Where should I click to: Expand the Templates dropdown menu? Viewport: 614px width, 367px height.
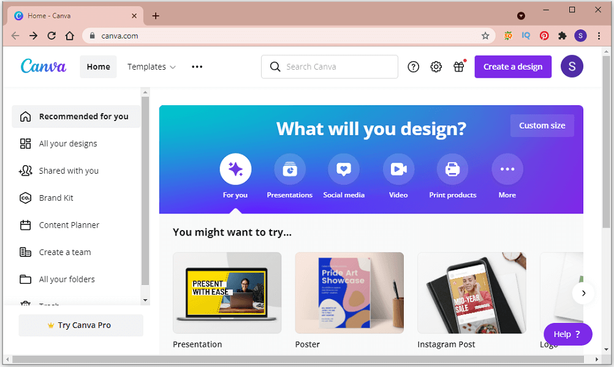(x=151, y=67)
